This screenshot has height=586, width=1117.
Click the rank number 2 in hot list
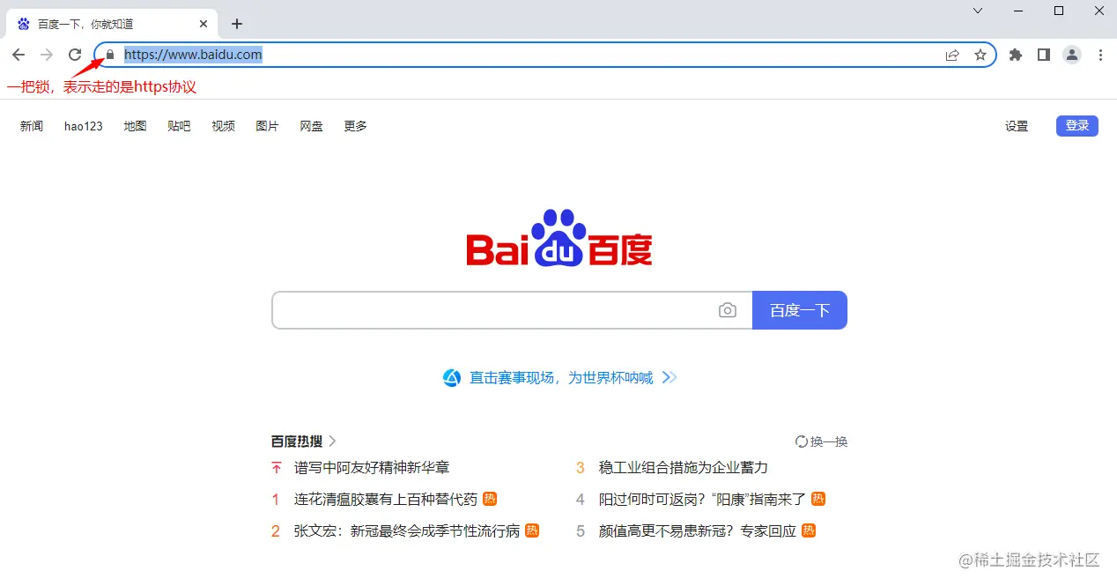pyautogui.click(x=276, y=531)
